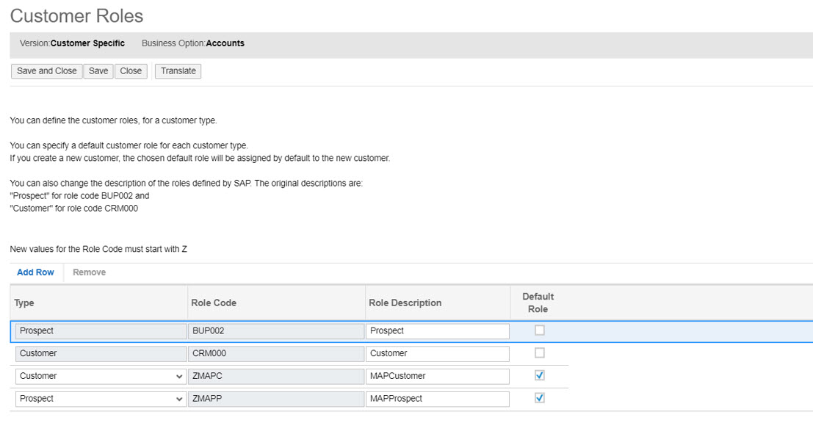
Task: Edit Role Description field for CRM000
Action: (438, 354)
